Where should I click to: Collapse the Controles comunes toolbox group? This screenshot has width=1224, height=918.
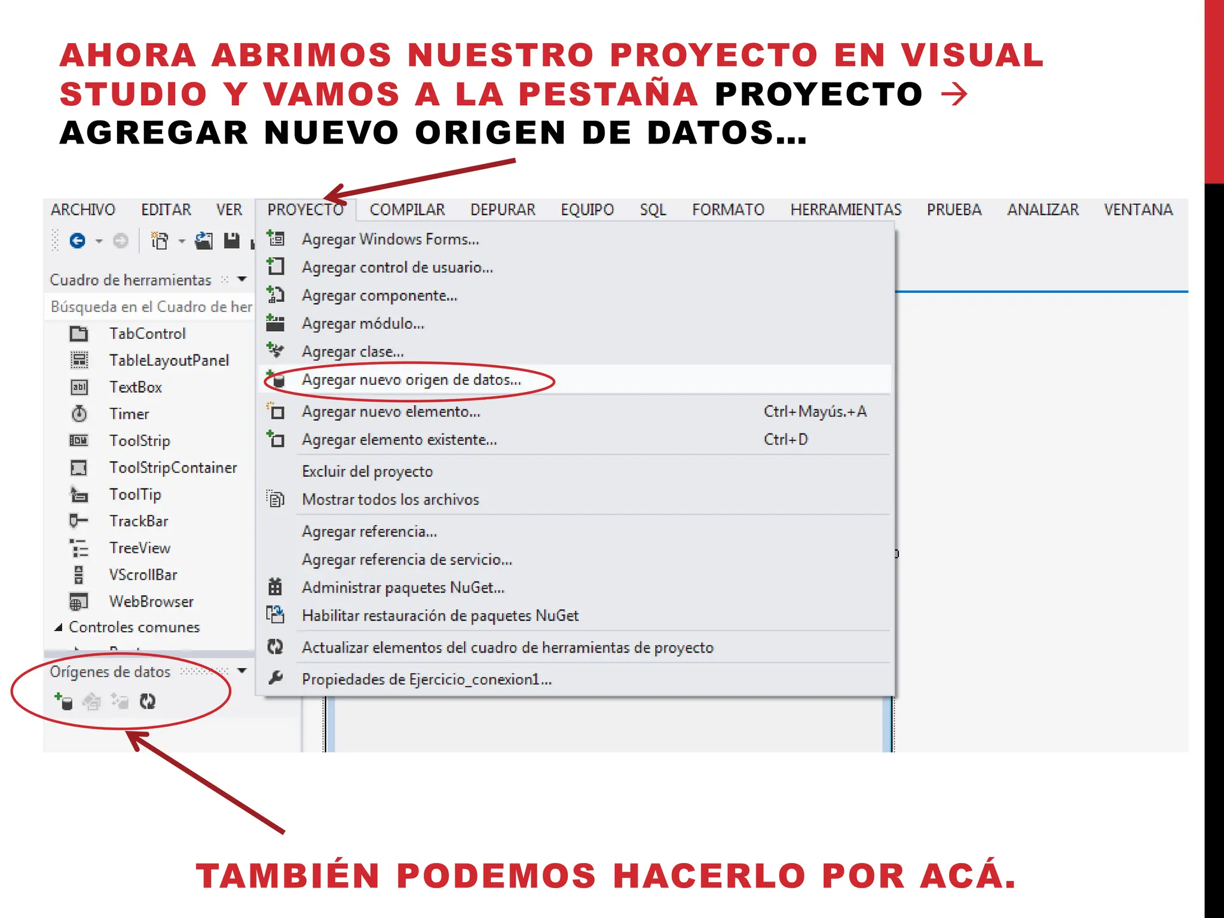point(58,628)
